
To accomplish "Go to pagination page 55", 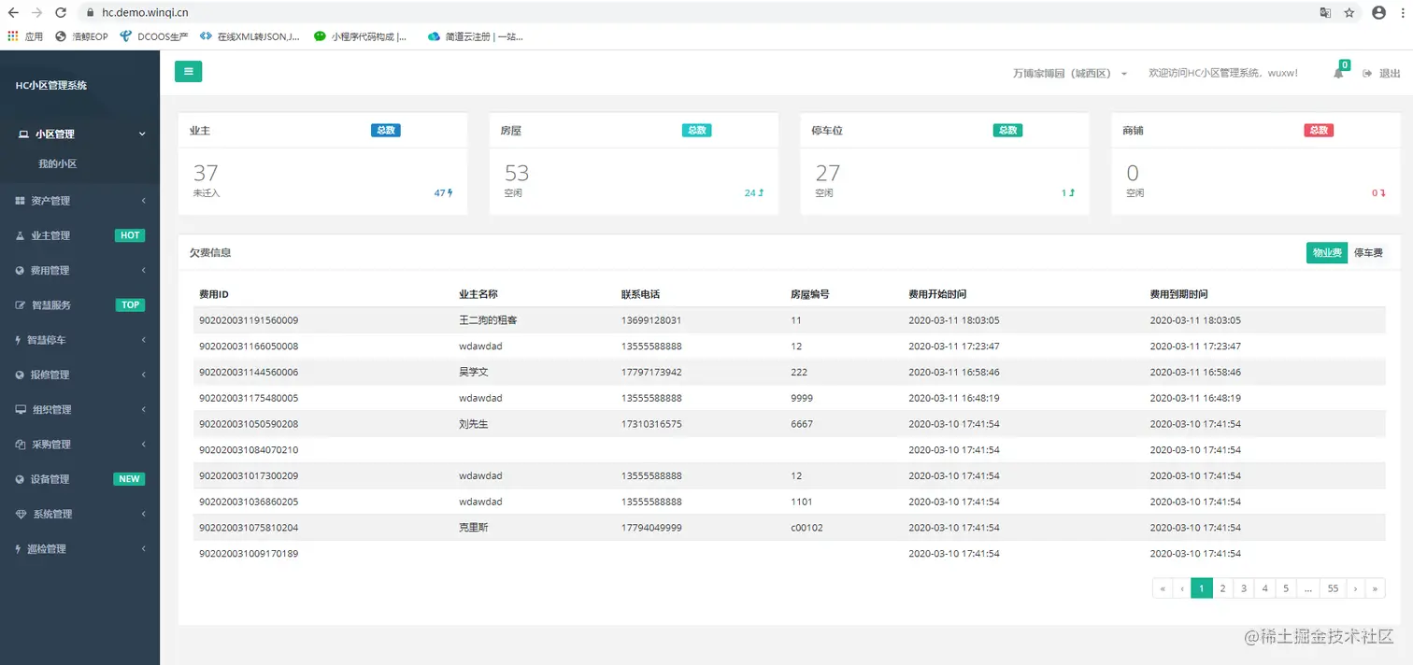I will 1333,588.
